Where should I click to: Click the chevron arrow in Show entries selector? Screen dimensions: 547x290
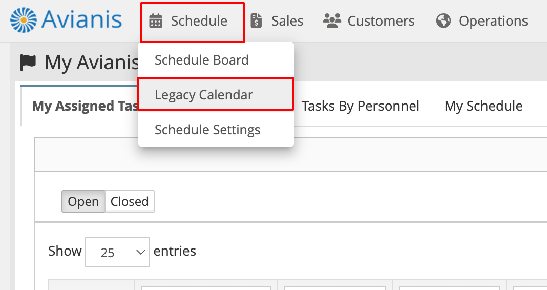[140, 252]
